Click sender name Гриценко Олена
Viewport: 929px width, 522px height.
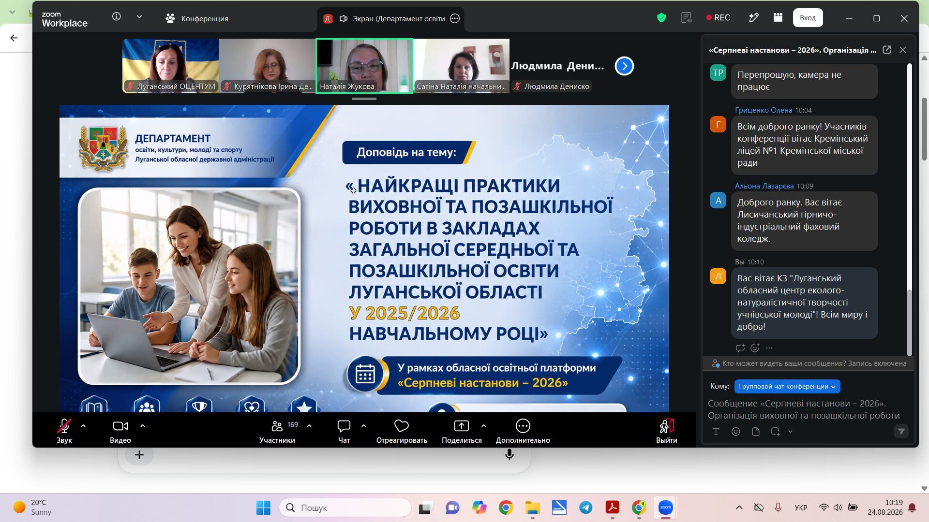(764, 110)
